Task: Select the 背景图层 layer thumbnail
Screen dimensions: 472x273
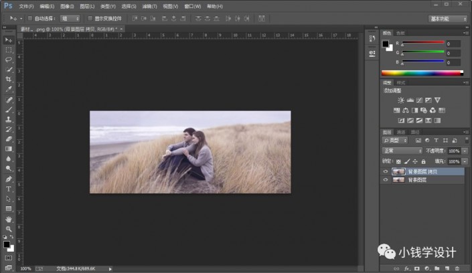Action: (x=400, y=179)
